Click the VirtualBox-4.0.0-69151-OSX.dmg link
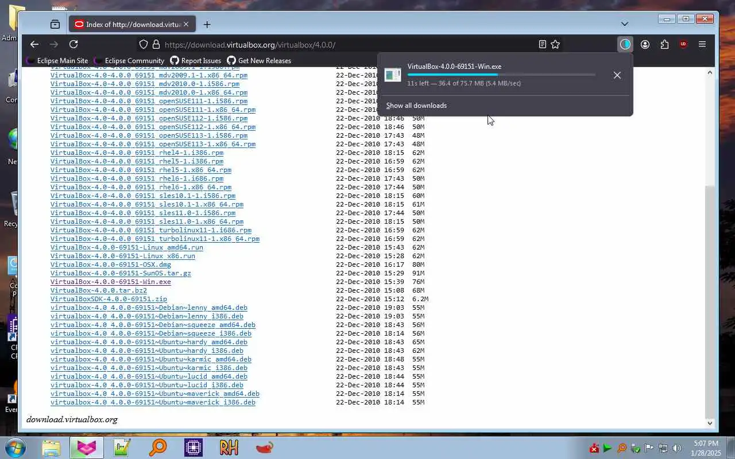735x459 pixels. coord(110,264)
